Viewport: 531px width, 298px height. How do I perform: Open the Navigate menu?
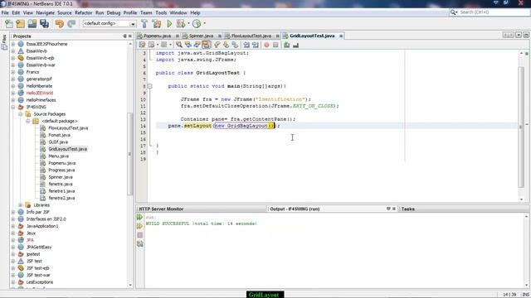(45, 13)
